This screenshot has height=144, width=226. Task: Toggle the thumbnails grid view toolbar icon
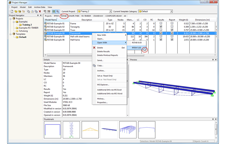[x=54, y=11]
